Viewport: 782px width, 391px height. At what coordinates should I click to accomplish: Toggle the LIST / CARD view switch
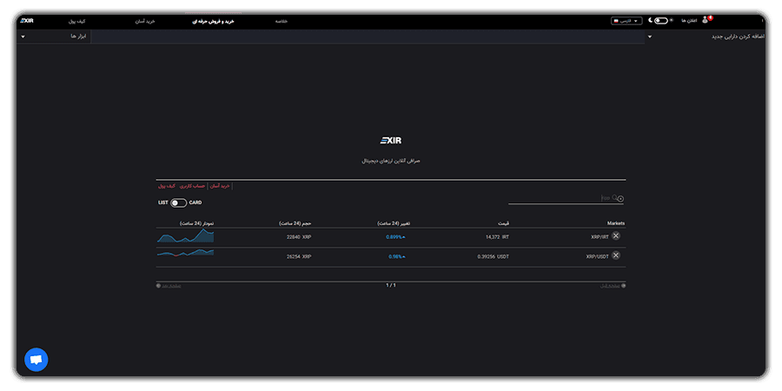click(178, 203)
